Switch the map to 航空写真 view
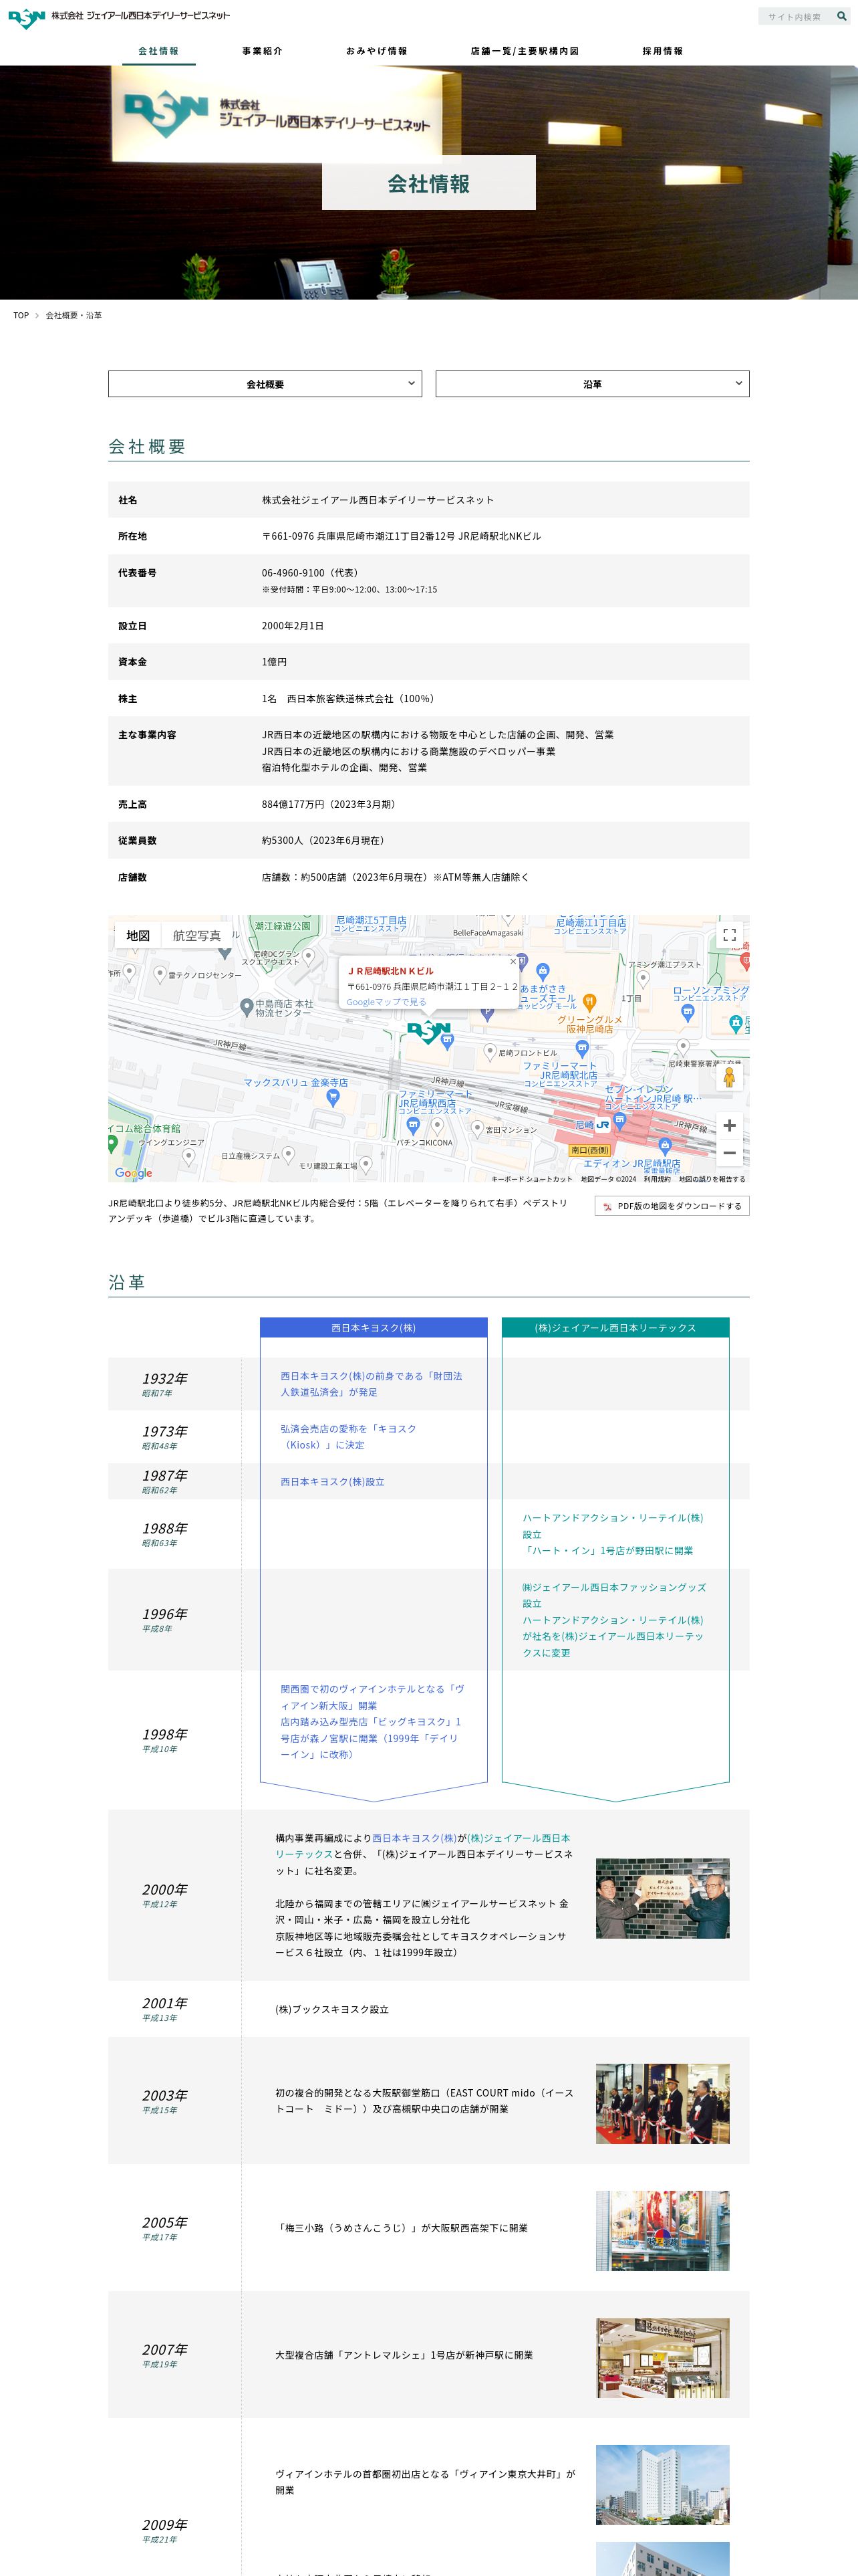The height and width of the screenshot is (2576, 858). tap(196, 935)
